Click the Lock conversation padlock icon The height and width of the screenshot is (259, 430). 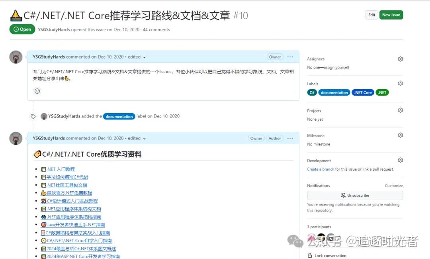(x=310, y=255)
